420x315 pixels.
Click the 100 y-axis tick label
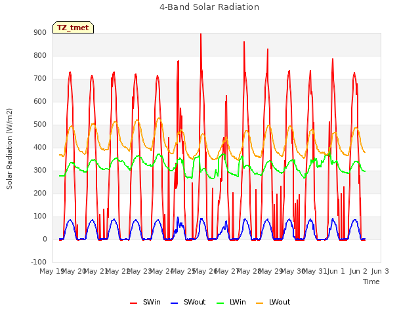tap(40, 217)
